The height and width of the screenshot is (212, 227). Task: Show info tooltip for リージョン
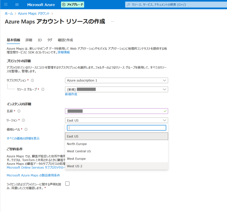click(x=23, y=120)
